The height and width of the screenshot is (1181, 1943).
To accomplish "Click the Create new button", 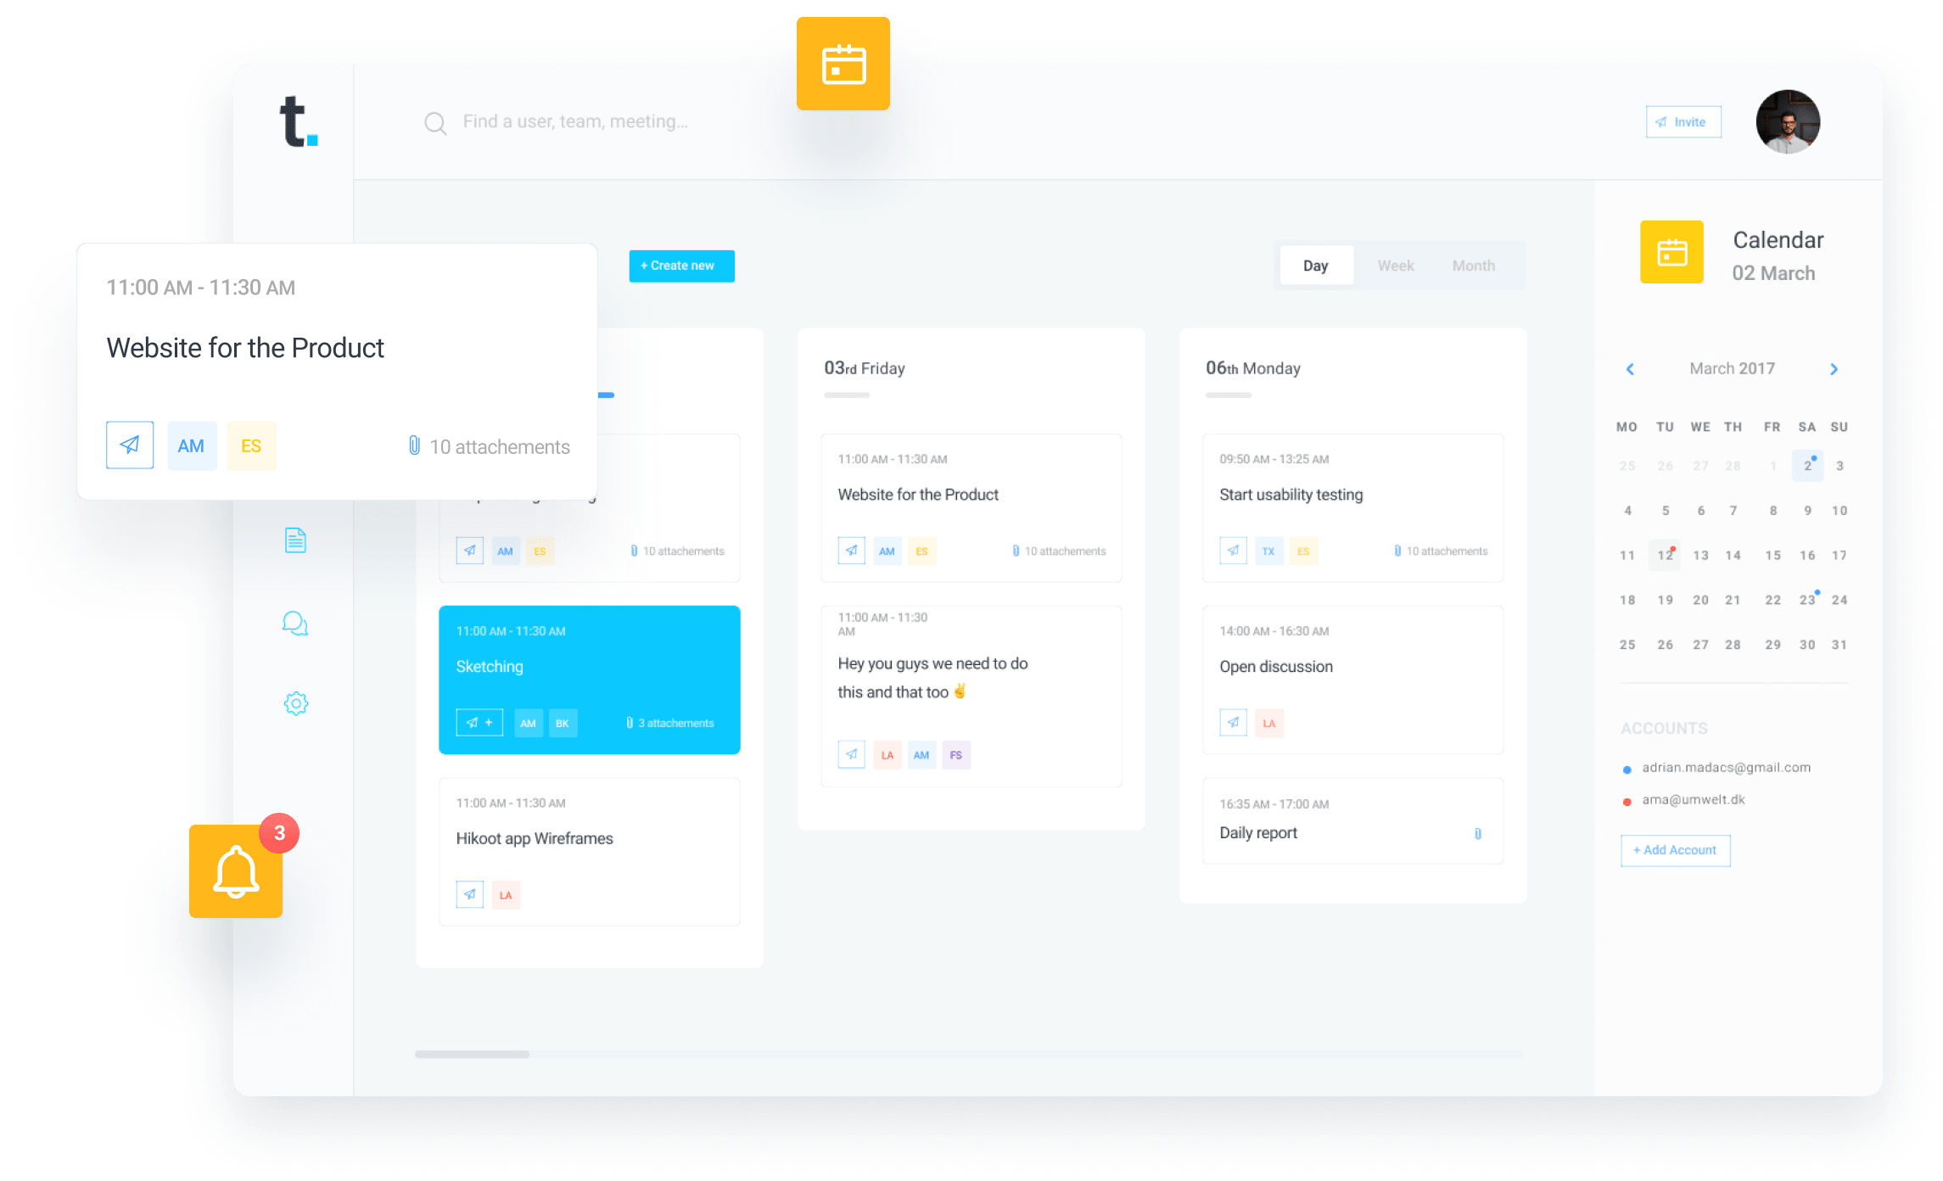I will click(x=681, y=266).
